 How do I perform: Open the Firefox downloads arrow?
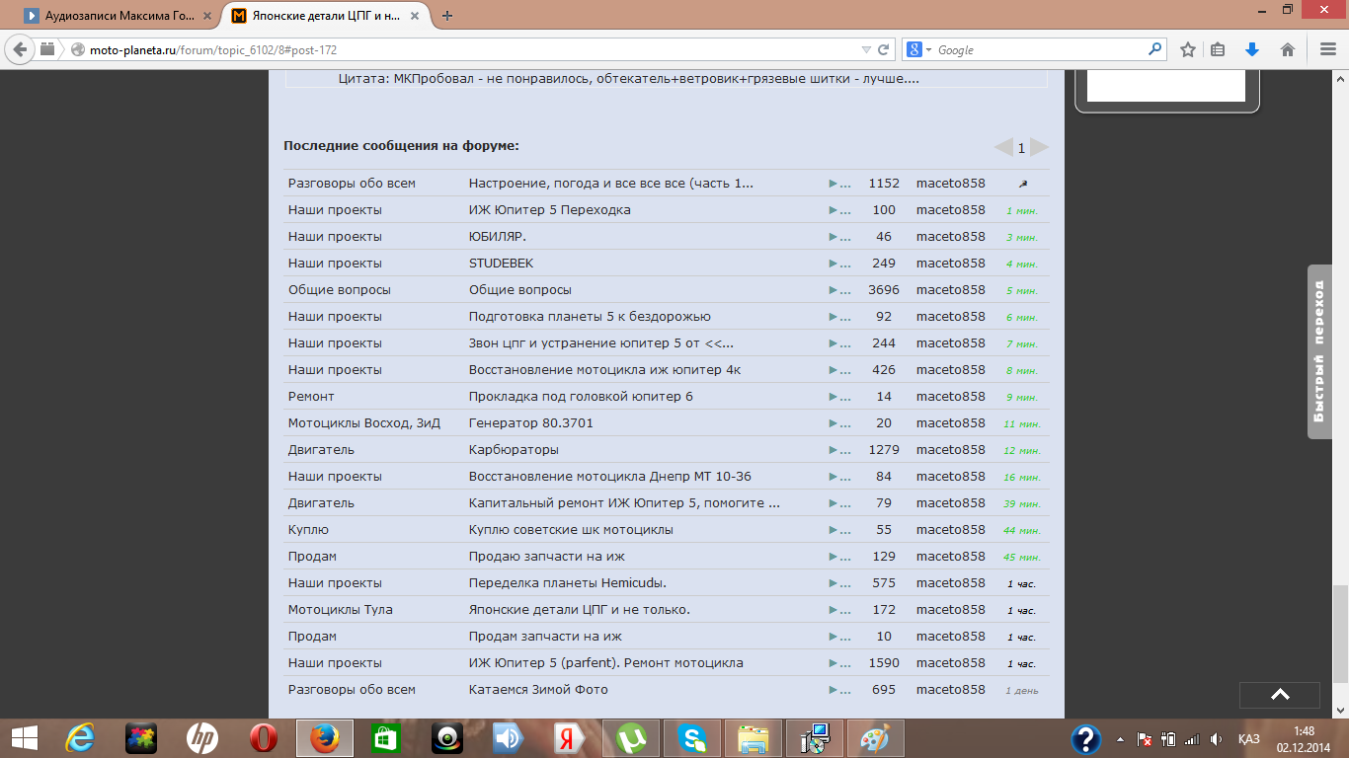[x=1252, y=49]
